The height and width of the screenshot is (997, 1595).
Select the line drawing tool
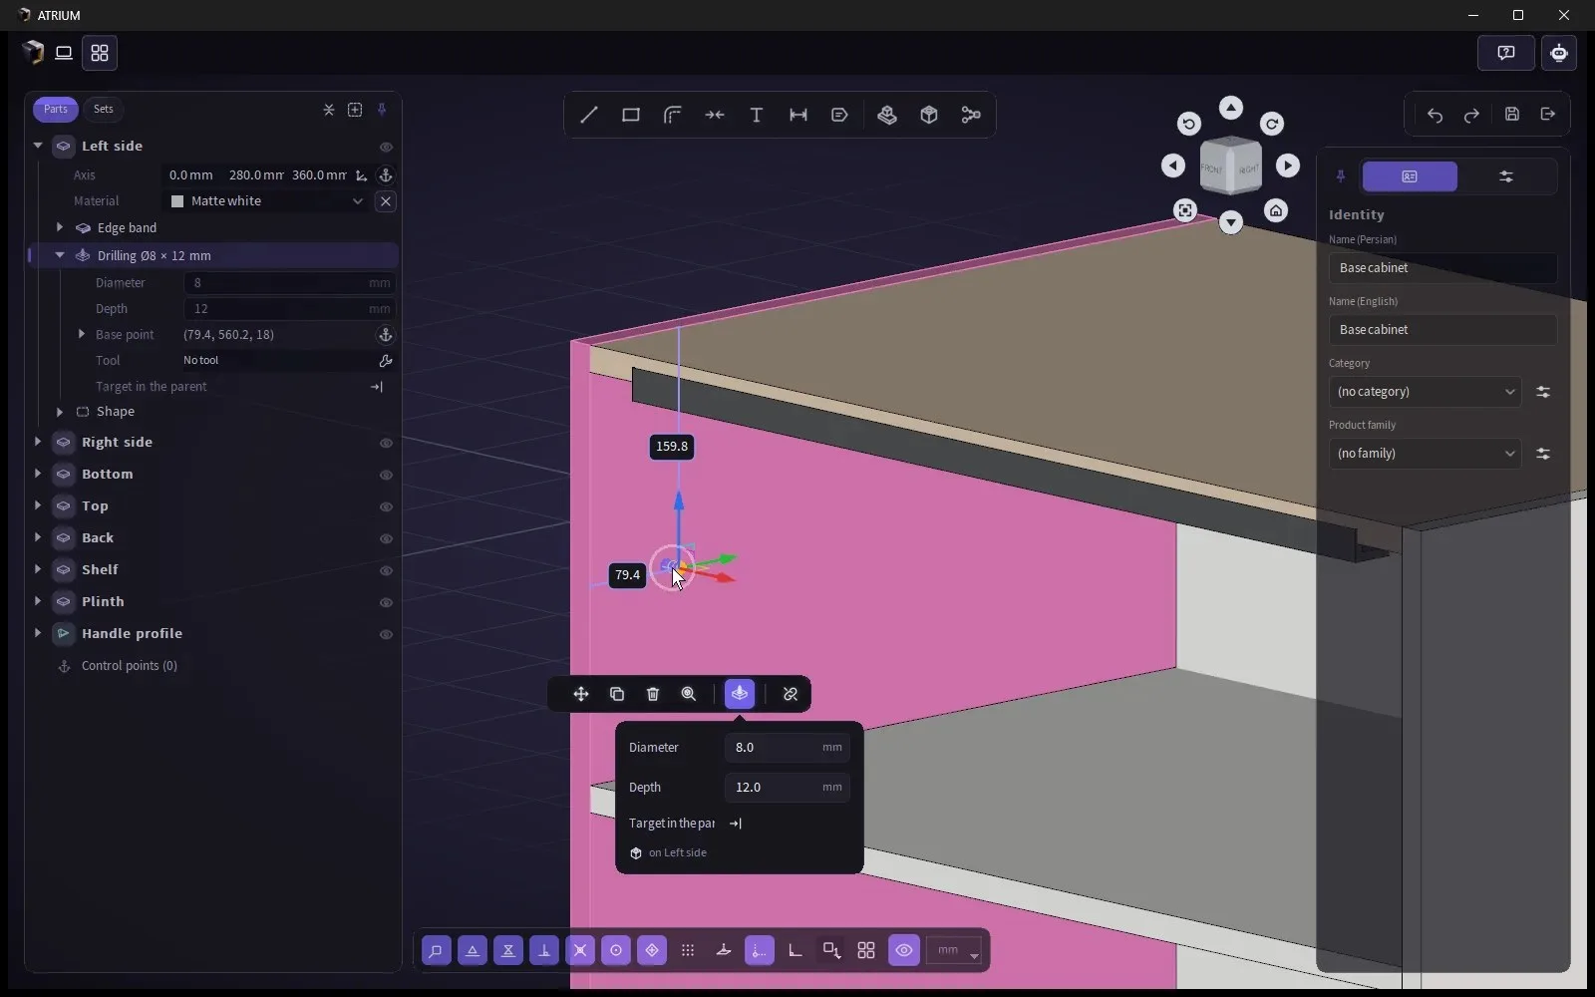click(589, 115)
